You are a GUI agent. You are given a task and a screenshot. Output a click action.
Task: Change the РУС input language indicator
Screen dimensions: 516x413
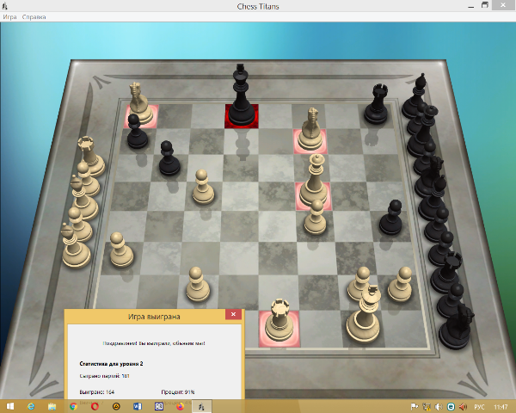pos(481,405)
